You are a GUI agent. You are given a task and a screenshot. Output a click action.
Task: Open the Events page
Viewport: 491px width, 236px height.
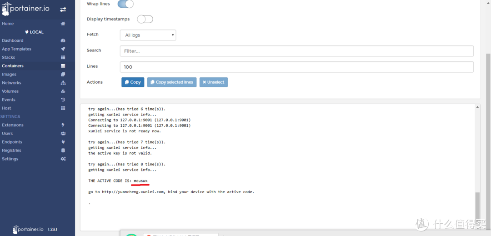[9, 100]
